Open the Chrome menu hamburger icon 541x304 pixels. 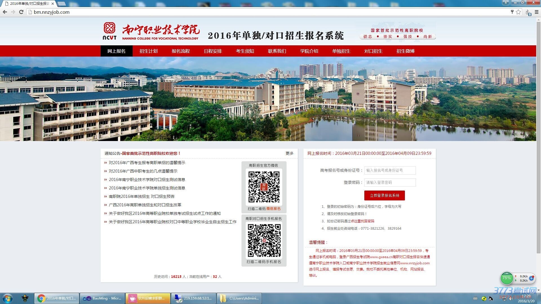pyautogui.click(x=537, y=12)
